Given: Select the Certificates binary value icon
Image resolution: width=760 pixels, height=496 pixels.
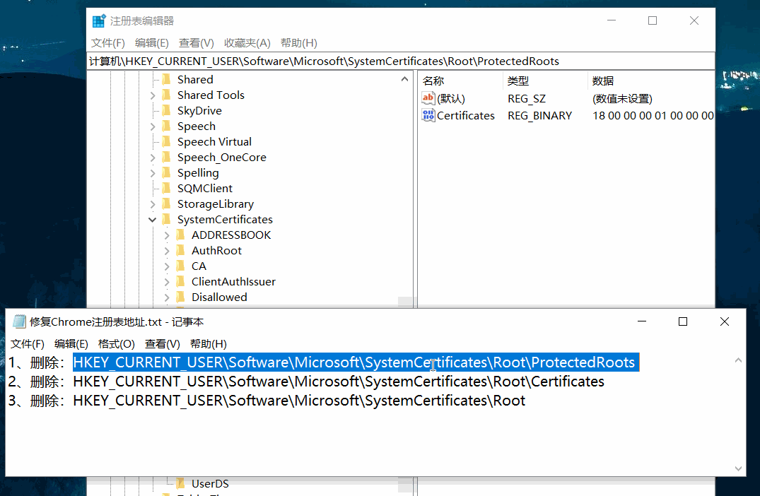Looking at the screenshot, I should 428,115.
